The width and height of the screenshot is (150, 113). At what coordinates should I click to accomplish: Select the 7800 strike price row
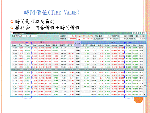(77, 48)
